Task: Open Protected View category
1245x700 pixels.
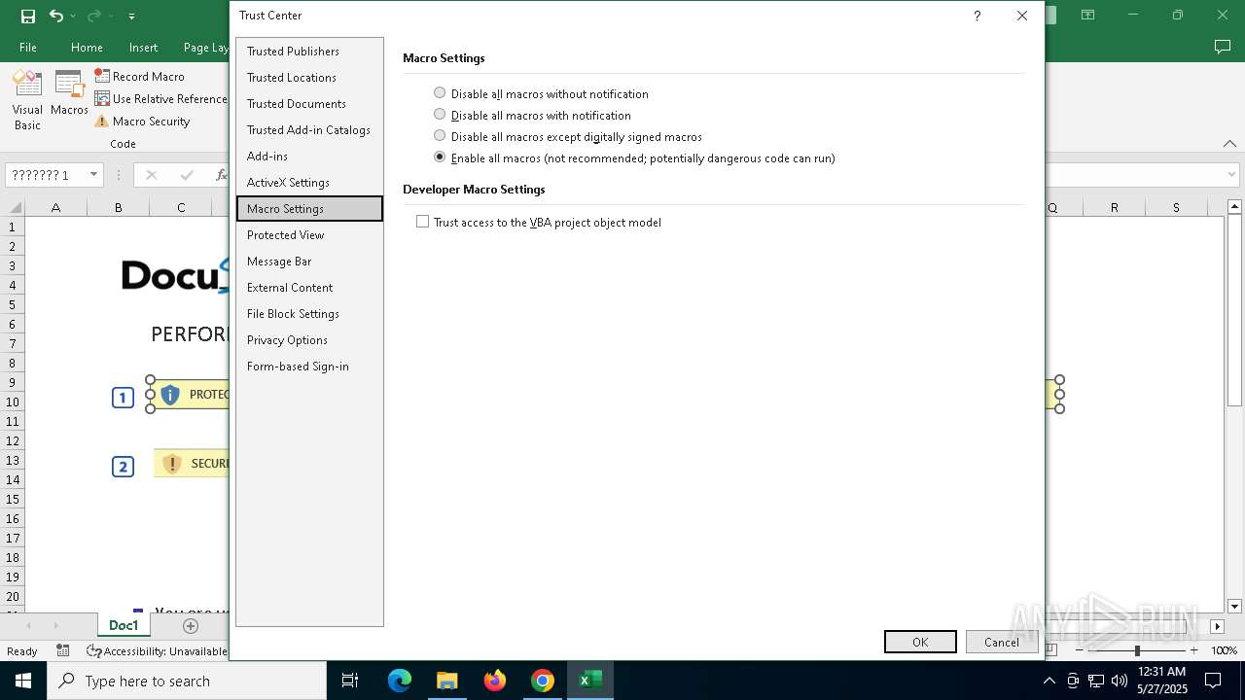Action: click(x=309, y=234)
